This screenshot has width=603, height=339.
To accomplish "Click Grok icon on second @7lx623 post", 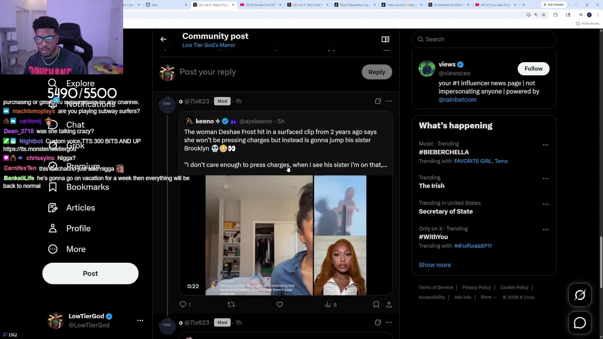I will [x=378, y=323].
